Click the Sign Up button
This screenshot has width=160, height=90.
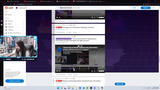(x=145, y=8)
